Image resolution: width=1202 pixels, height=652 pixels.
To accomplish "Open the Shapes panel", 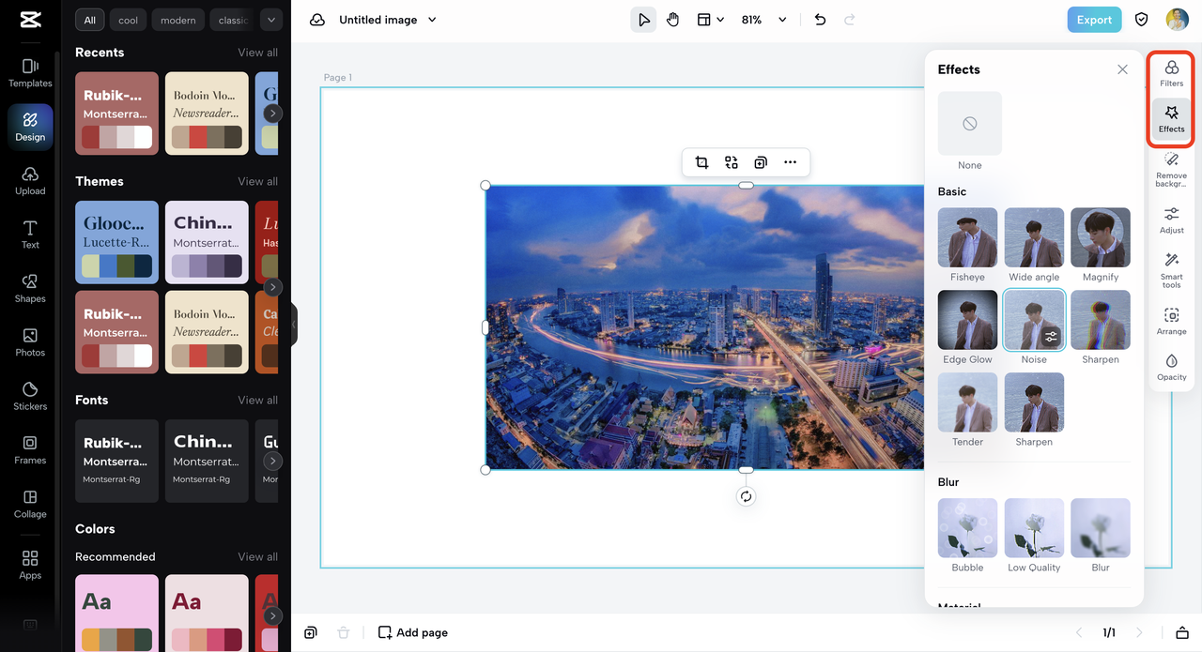I will pos(30,288).
